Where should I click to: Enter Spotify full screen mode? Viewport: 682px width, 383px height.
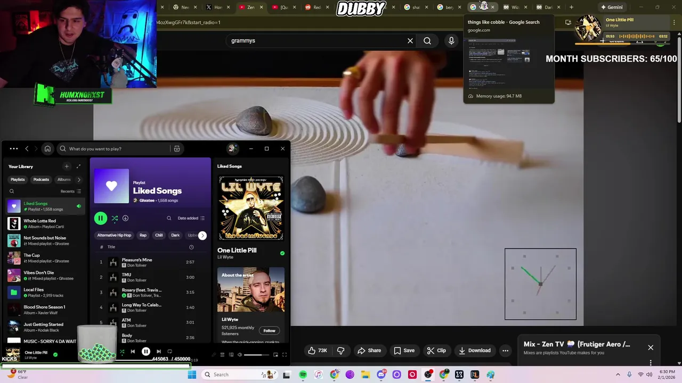pos(285,355)
